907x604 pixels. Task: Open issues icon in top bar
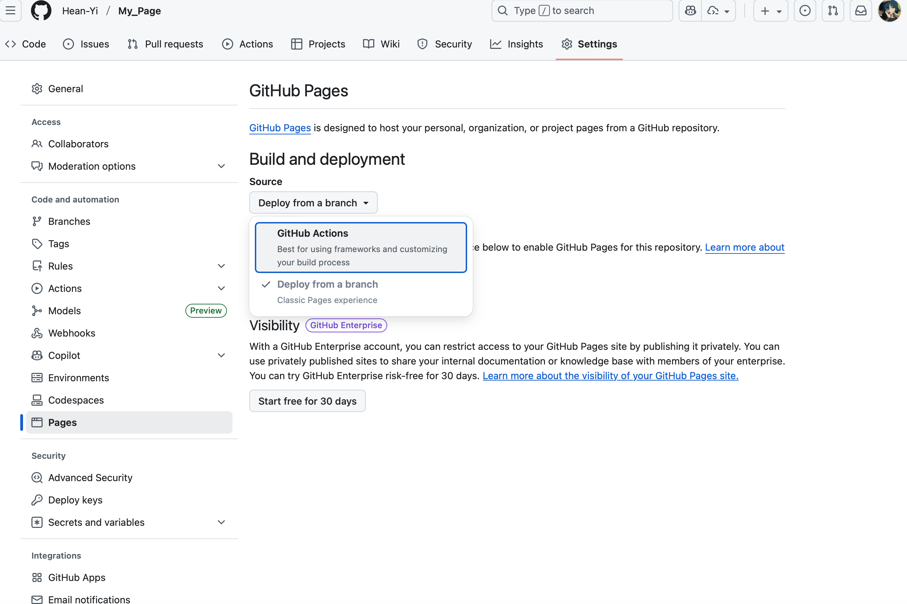click(805, 10)
